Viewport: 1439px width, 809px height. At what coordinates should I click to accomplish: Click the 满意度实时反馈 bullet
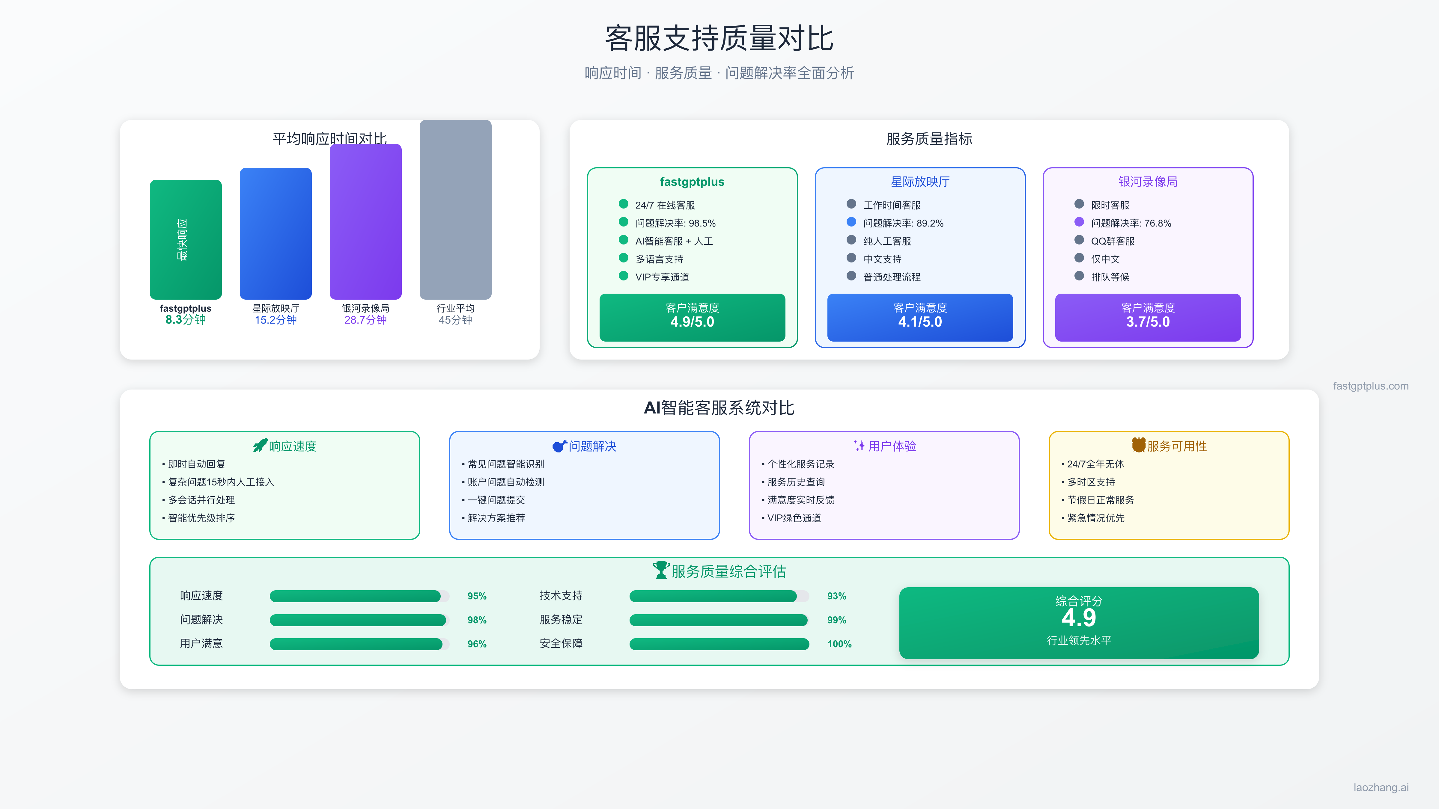[x=798, y=500]
